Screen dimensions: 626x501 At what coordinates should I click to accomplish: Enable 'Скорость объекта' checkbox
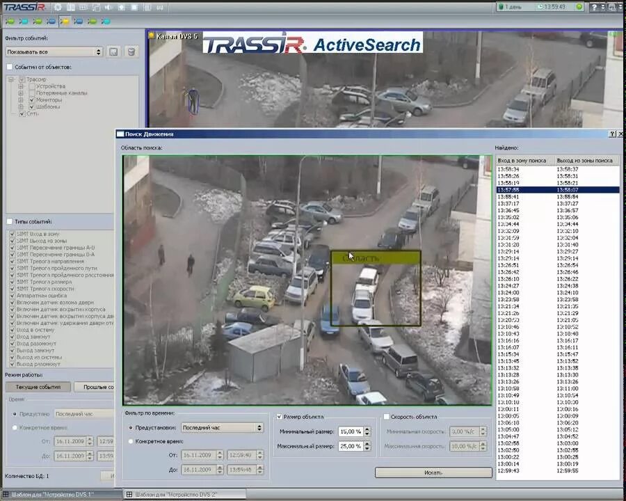coord(386,417)
